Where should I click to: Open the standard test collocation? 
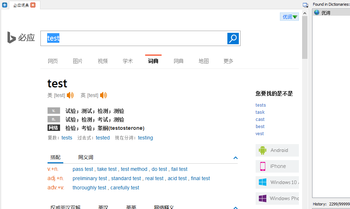126,179
